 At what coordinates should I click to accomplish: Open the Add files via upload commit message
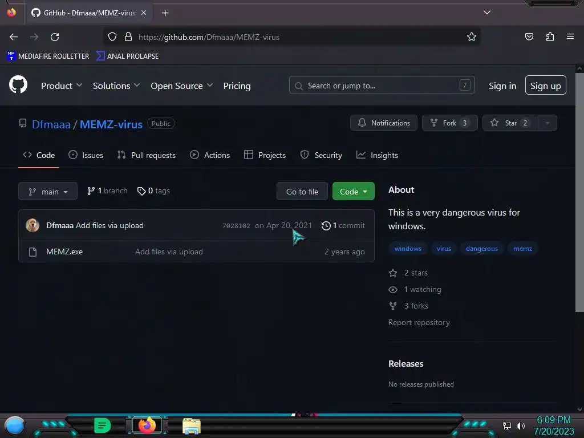109,225
